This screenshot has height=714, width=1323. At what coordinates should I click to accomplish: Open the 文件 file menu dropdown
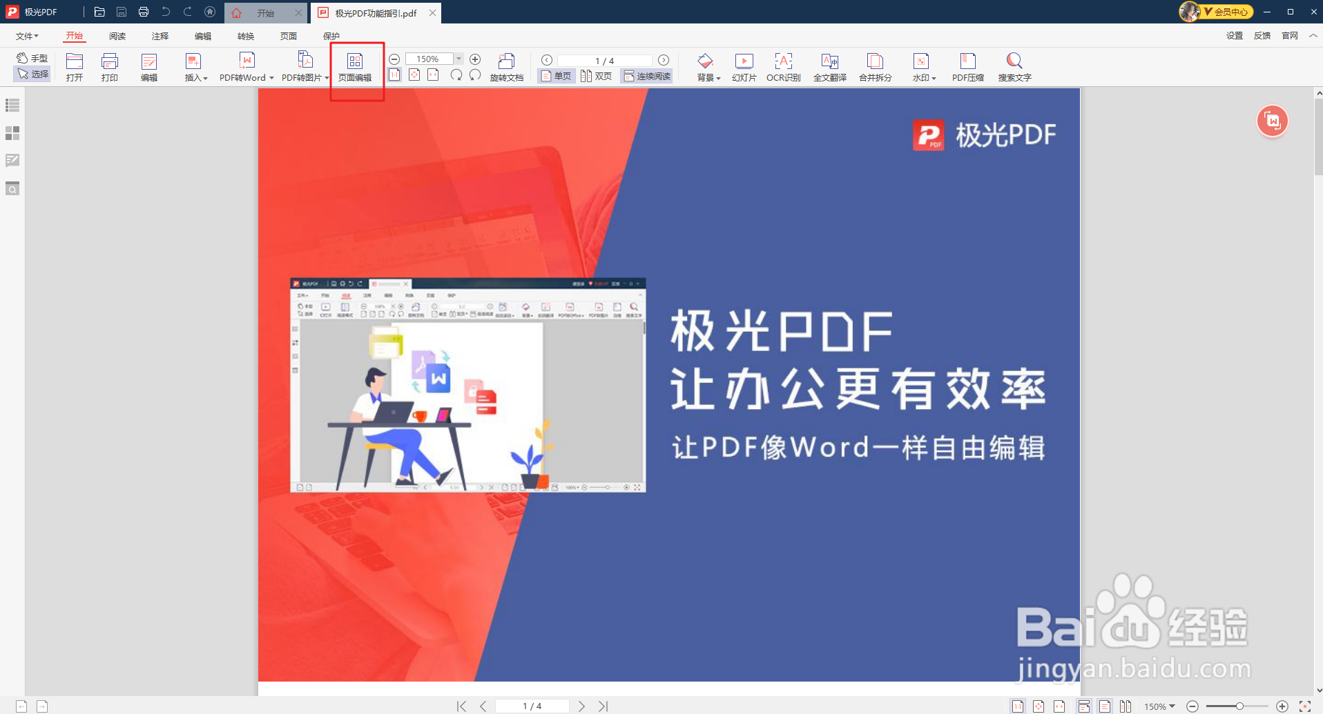(27, 36)
